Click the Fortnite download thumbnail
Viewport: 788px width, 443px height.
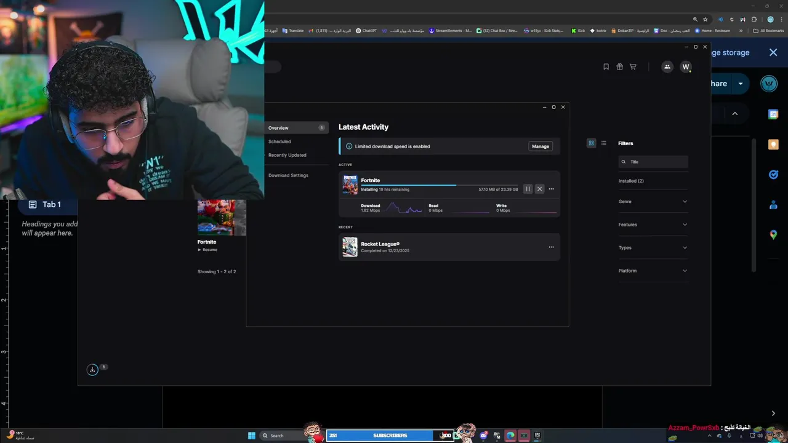(350, 185)
